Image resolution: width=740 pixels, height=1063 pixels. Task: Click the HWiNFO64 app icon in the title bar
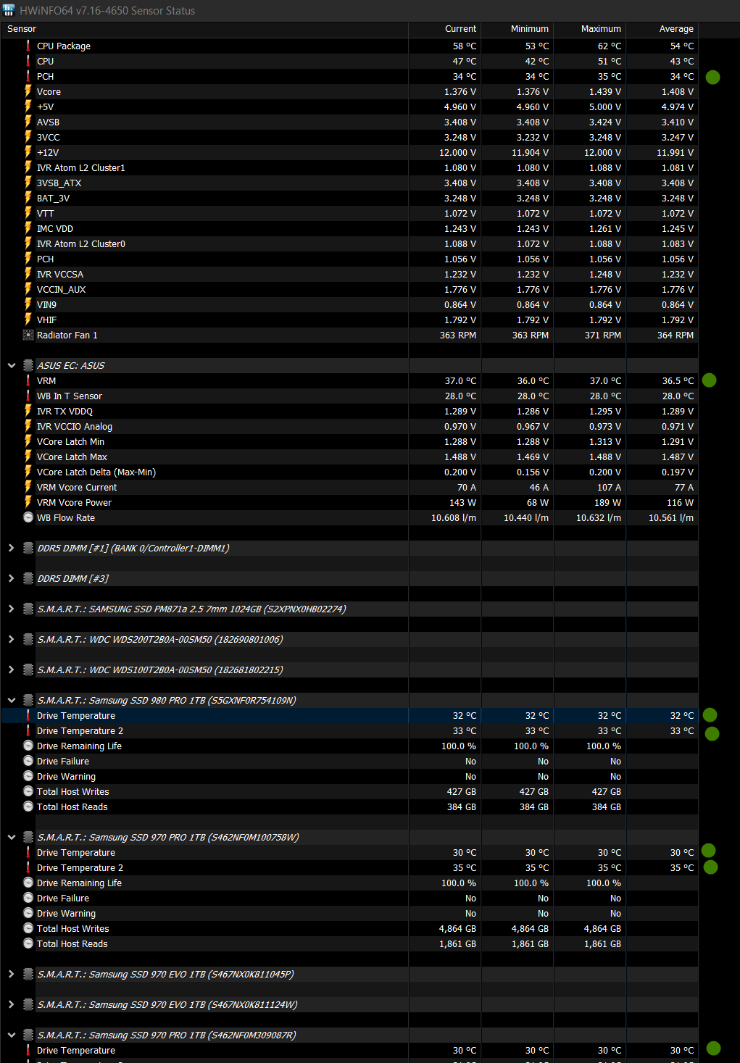tap(9, 10)
